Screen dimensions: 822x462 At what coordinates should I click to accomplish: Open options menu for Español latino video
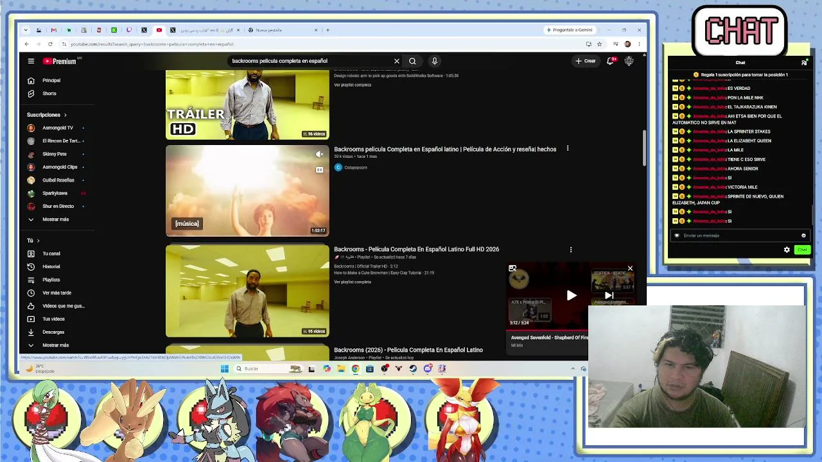(x=567, y=149)
